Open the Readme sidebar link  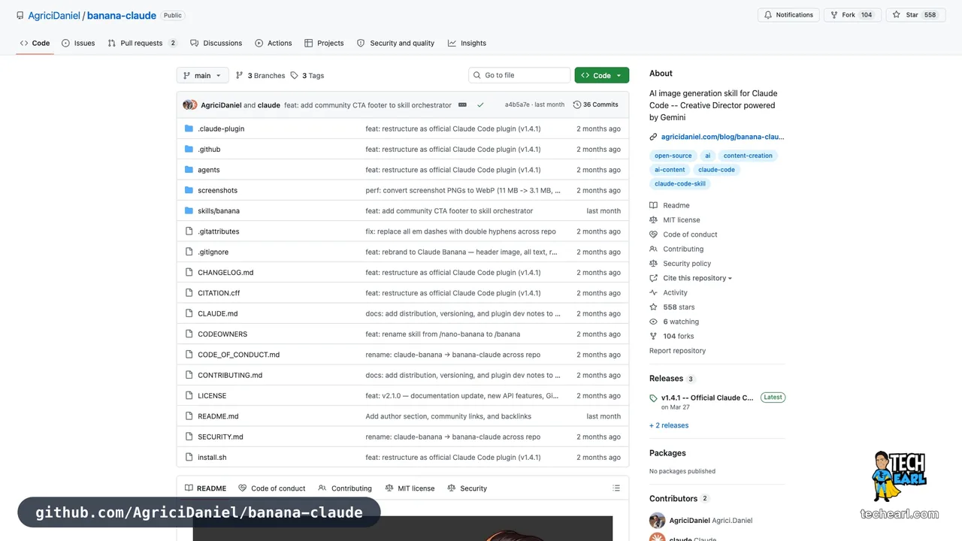(x=670, y=205)
